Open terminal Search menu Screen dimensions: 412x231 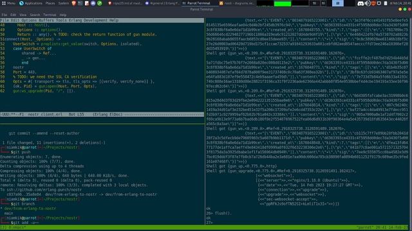[x=35, y=15]
